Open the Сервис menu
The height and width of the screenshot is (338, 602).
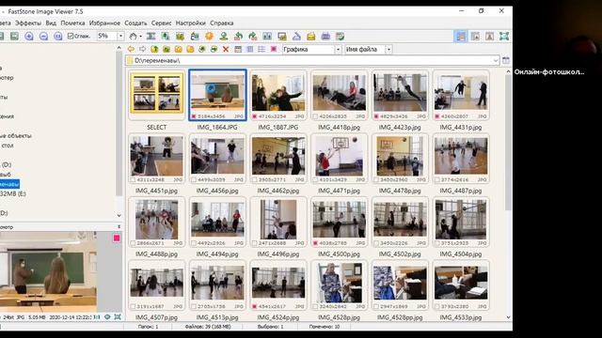[x=161, y=23]
